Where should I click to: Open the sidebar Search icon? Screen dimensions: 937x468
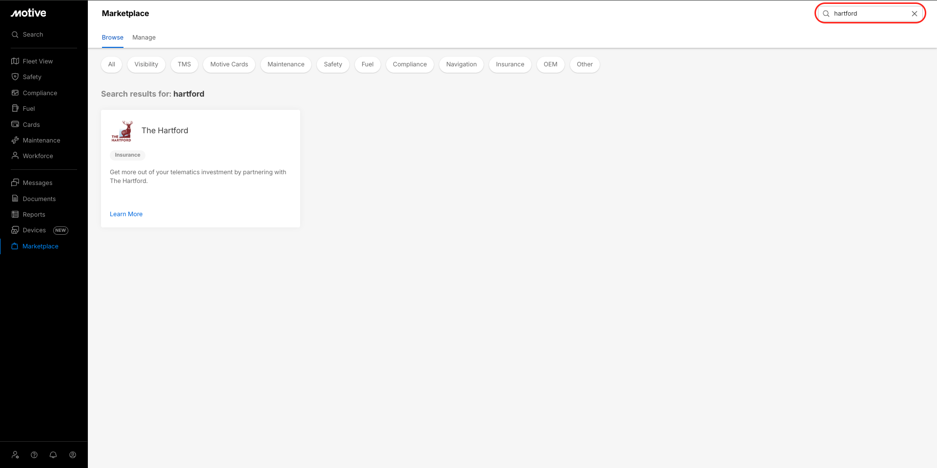(15, 35)
